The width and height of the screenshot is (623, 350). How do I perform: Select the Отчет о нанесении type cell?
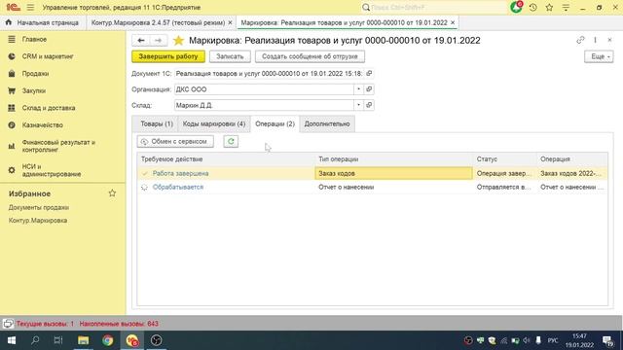point(393,187)
